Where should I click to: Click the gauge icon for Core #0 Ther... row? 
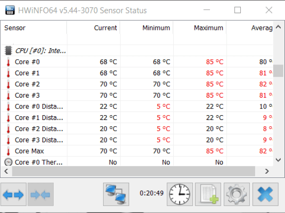pos(9,162)
